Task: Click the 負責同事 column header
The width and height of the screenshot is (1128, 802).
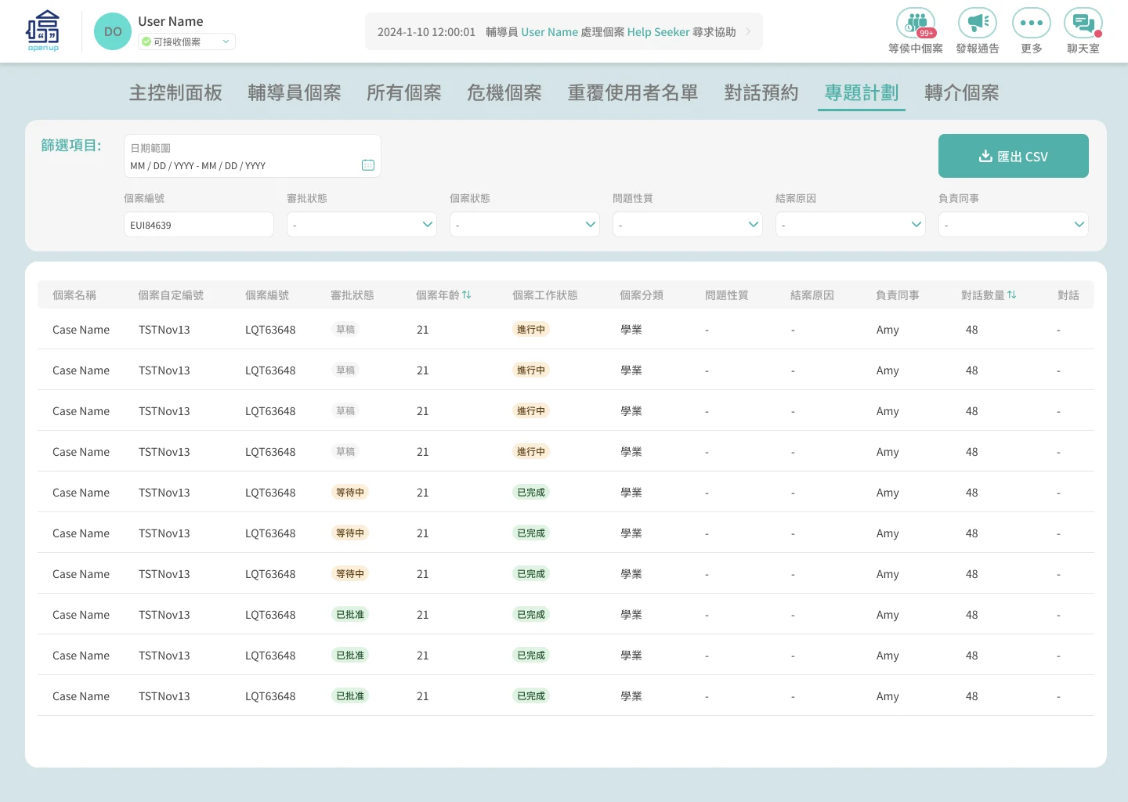Action: (x=898, y=295)
